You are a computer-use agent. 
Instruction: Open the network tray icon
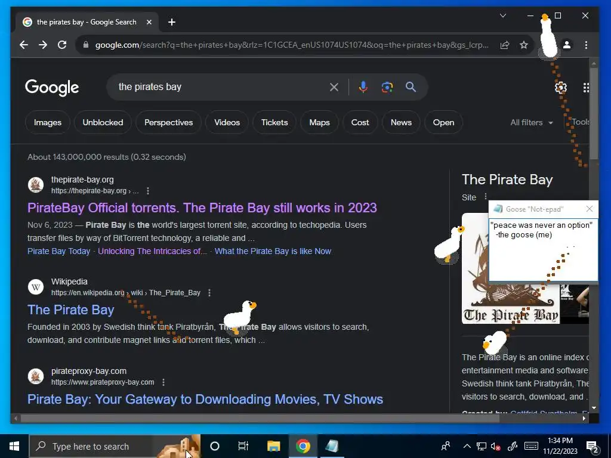482,446
